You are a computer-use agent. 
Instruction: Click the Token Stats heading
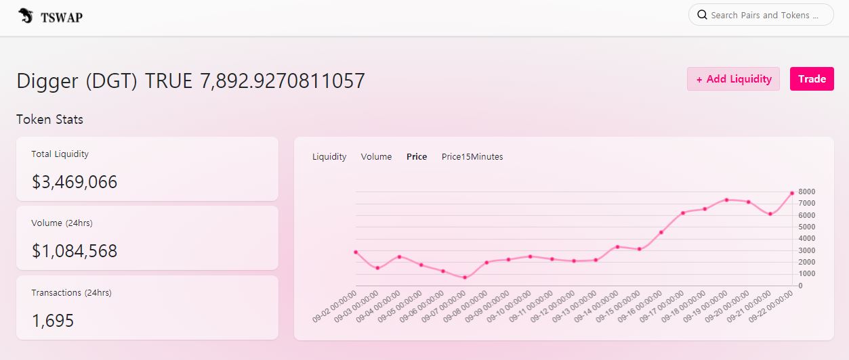[50, 120]
